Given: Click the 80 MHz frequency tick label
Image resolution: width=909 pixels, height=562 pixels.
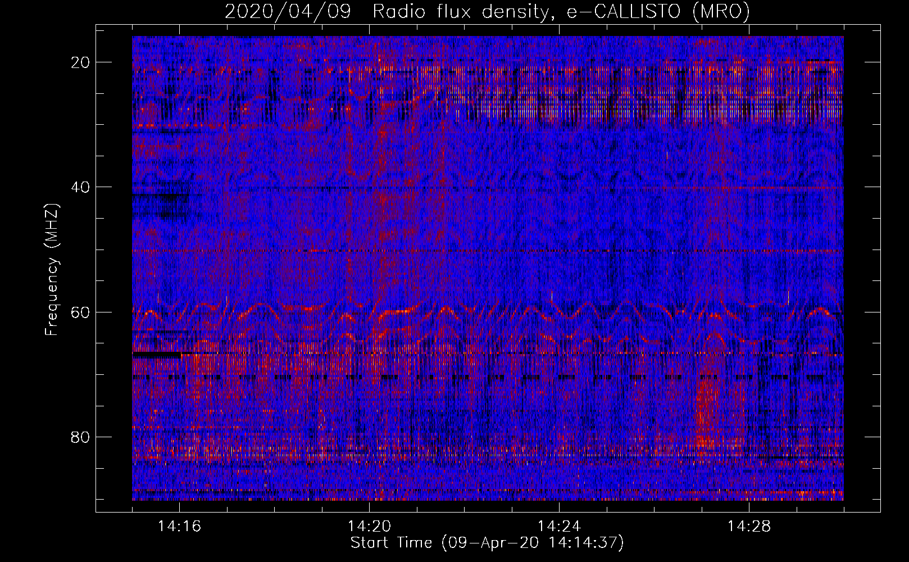Looking at the screenshot, I should point(80,437).
